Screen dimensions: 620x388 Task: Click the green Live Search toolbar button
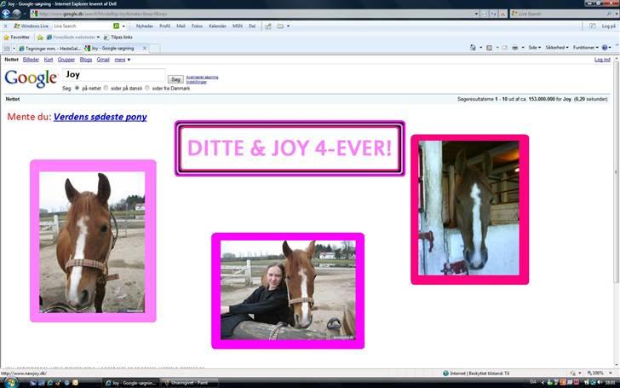click(116, 26)
